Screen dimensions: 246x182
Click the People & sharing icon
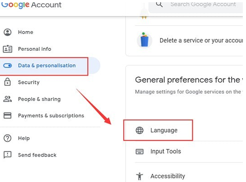(x=8, y=99)
